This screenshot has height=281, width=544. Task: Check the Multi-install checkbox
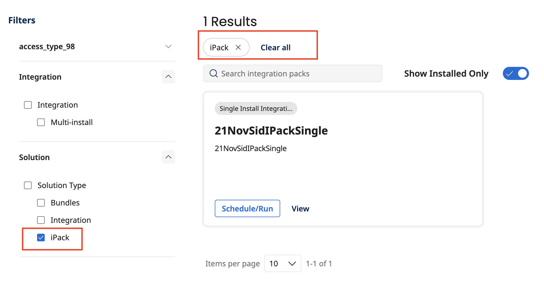(x=41, y=122)
